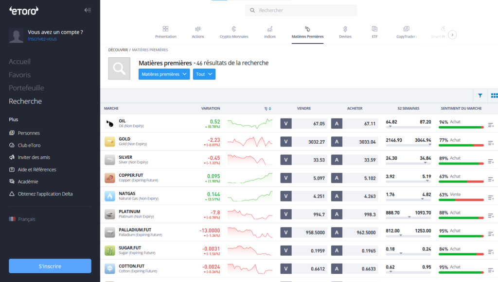Open the Matières premières dropdown filter
This screenshot has height=282, width=498.
(164, 74)
